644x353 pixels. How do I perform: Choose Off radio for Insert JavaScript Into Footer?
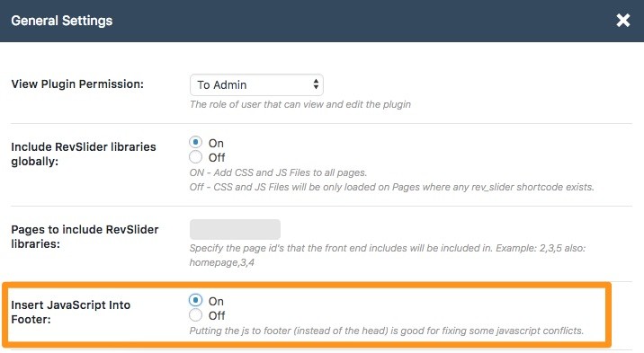pyautogui.click(x=195, y=315)
